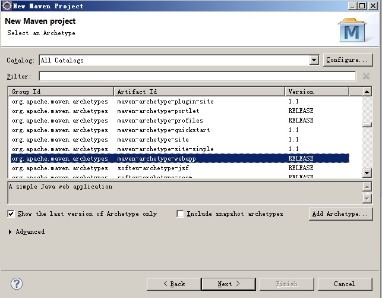Click the All Catalogs combo box text
382x298 pixels.
pyautogui.click(x=62, y=60)
